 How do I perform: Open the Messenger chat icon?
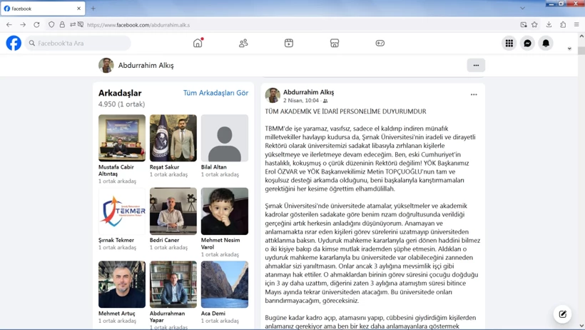pos(527,44)
